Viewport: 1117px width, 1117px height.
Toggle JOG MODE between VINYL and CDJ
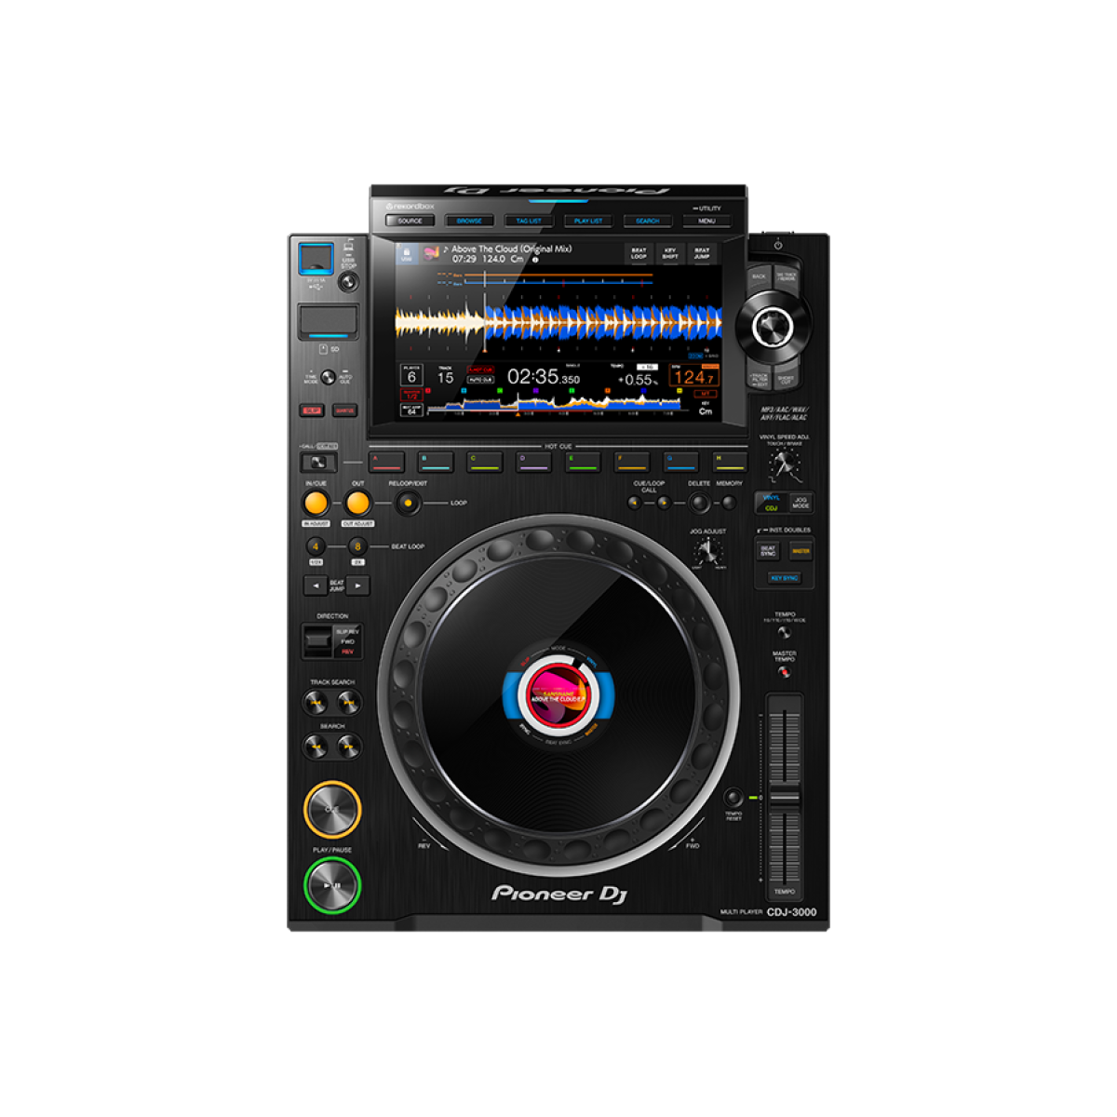point(801,503)
